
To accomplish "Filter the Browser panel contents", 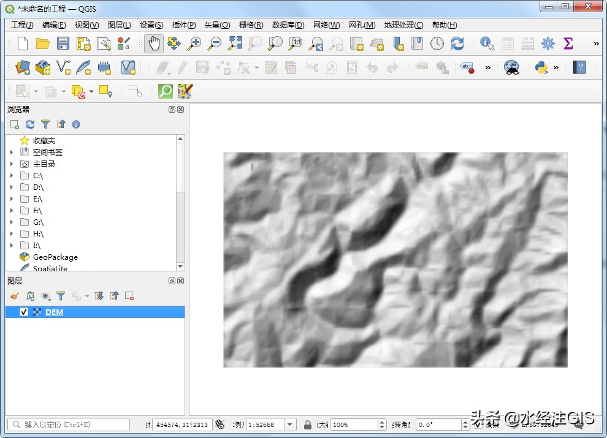I will (x=45, y=124).
